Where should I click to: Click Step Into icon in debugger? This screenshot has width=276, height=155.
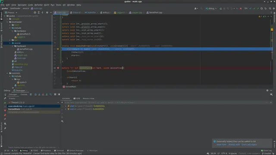coord(39,94)
